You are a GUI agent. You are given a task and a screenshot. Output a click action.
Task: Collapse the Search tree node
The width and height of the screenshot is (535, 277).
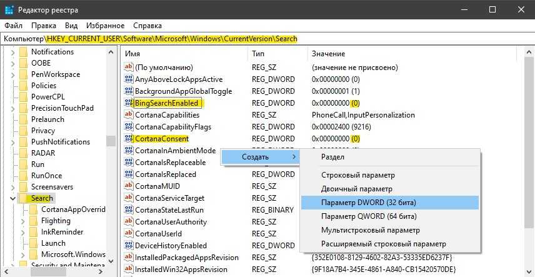[12, 198]
